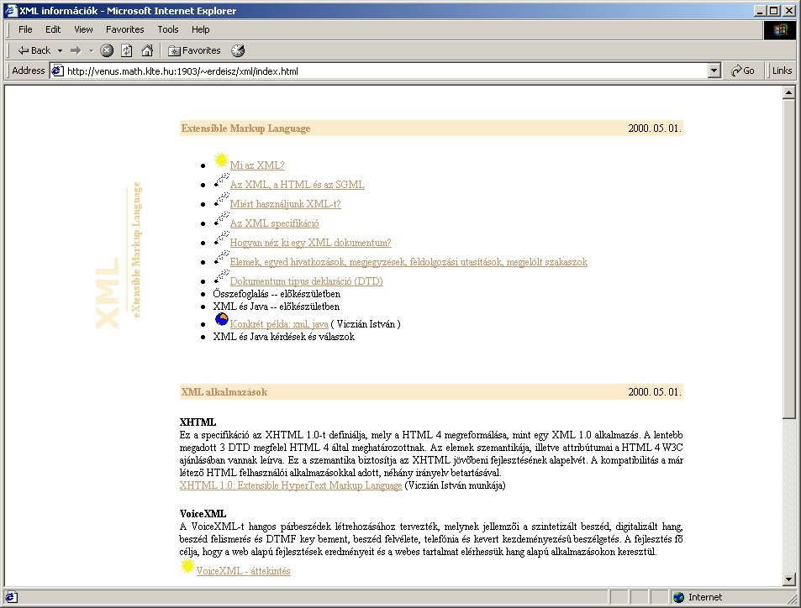This screenshot has width=801, height=608.
Task: Click footprints icon beside SGML link
Action: tap(221, 181)
